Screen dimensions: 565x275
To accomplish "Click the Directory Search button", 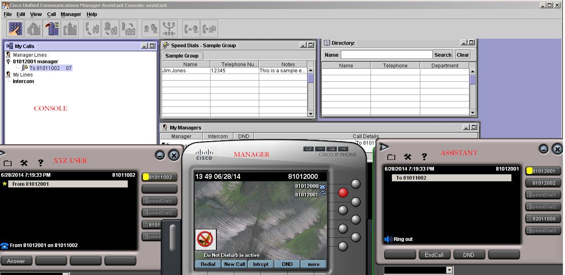I will click(x=443, y=55).
